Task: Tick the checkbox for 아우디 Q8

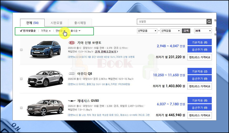Action: click(x=21, y=79)
